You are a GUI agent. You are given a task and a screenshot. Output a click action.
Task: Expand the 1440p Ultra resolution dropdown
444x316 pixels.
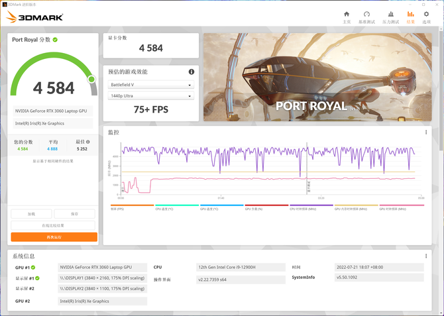pos(150,96)
